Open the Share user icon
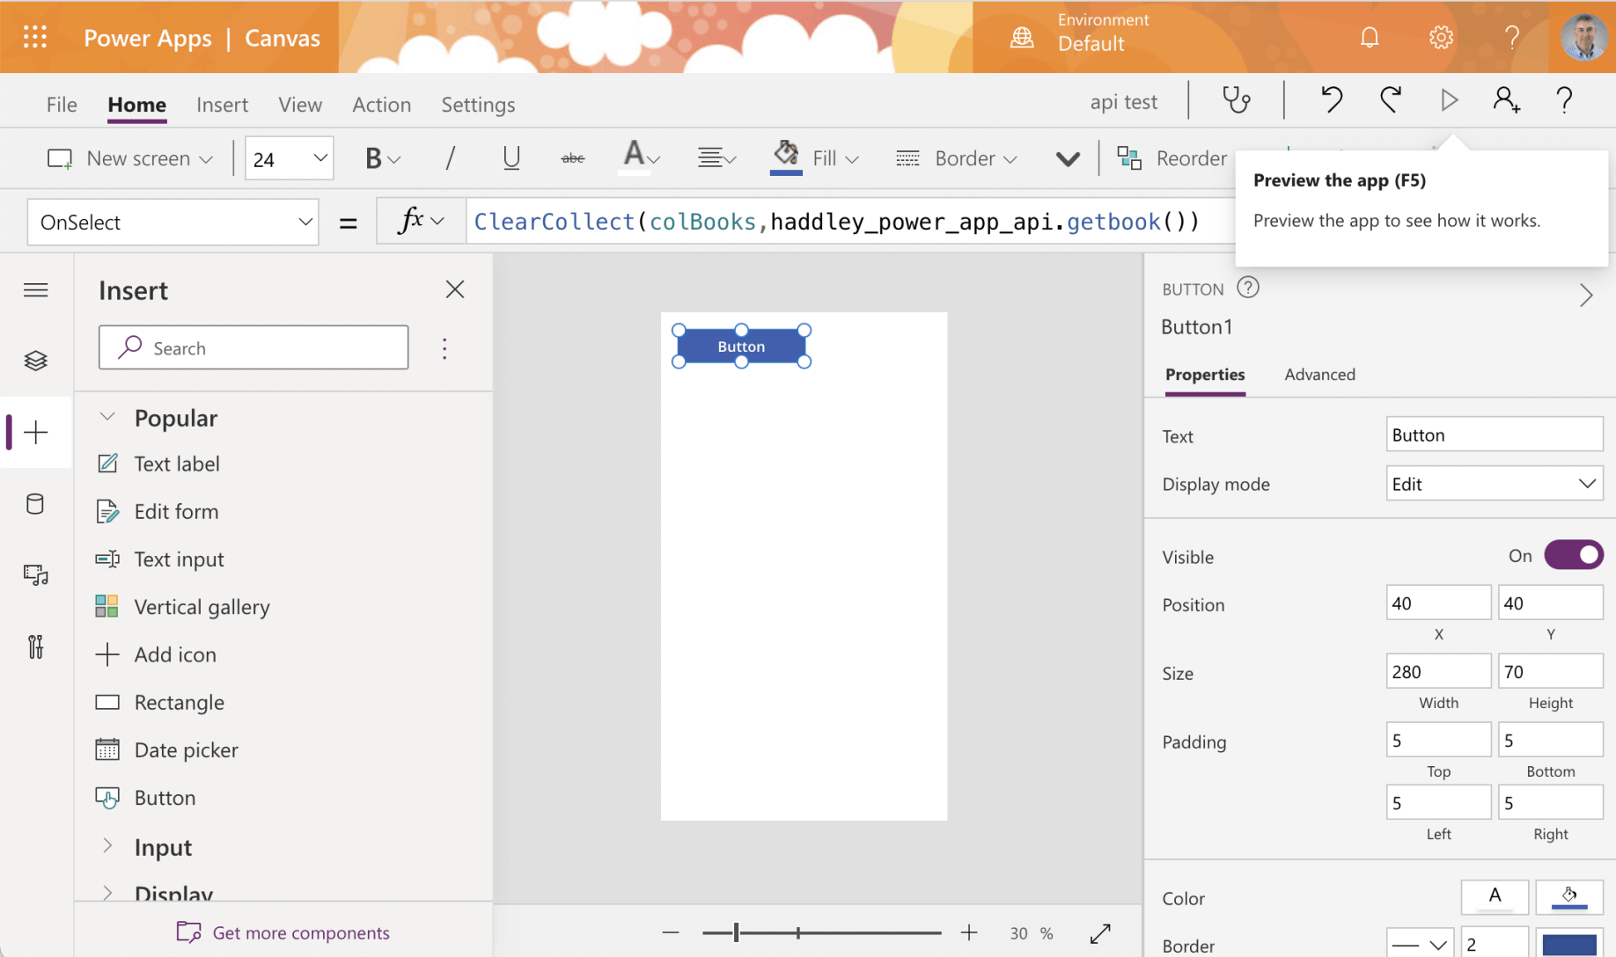 click(x=1506, y=100)
